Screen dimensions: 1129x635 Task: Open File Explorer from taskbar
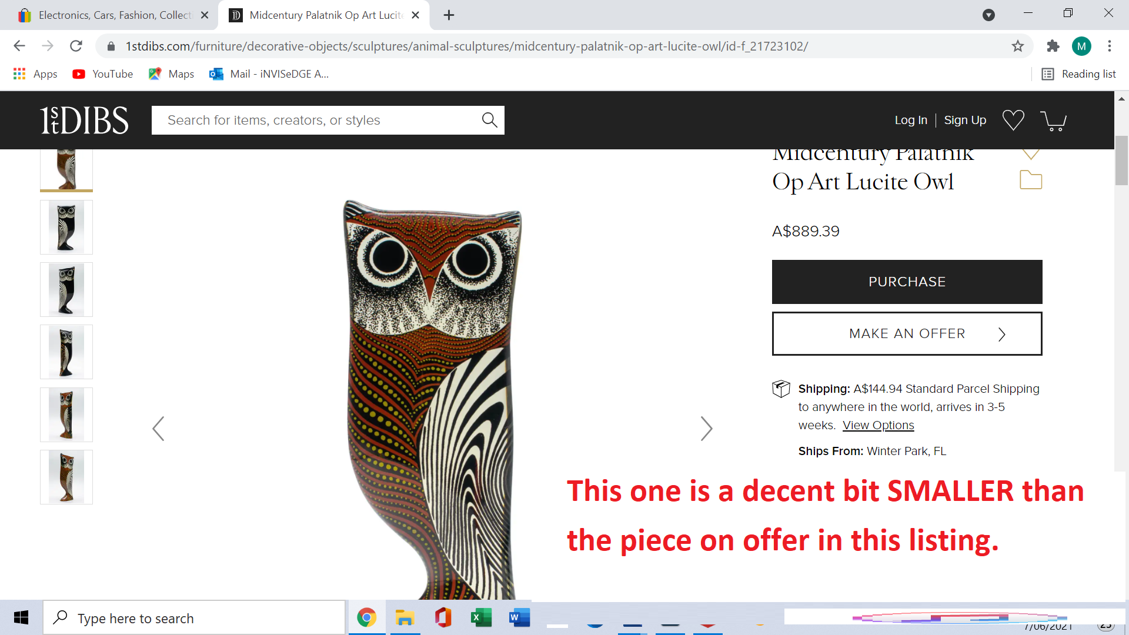click(x=405, y=618)
